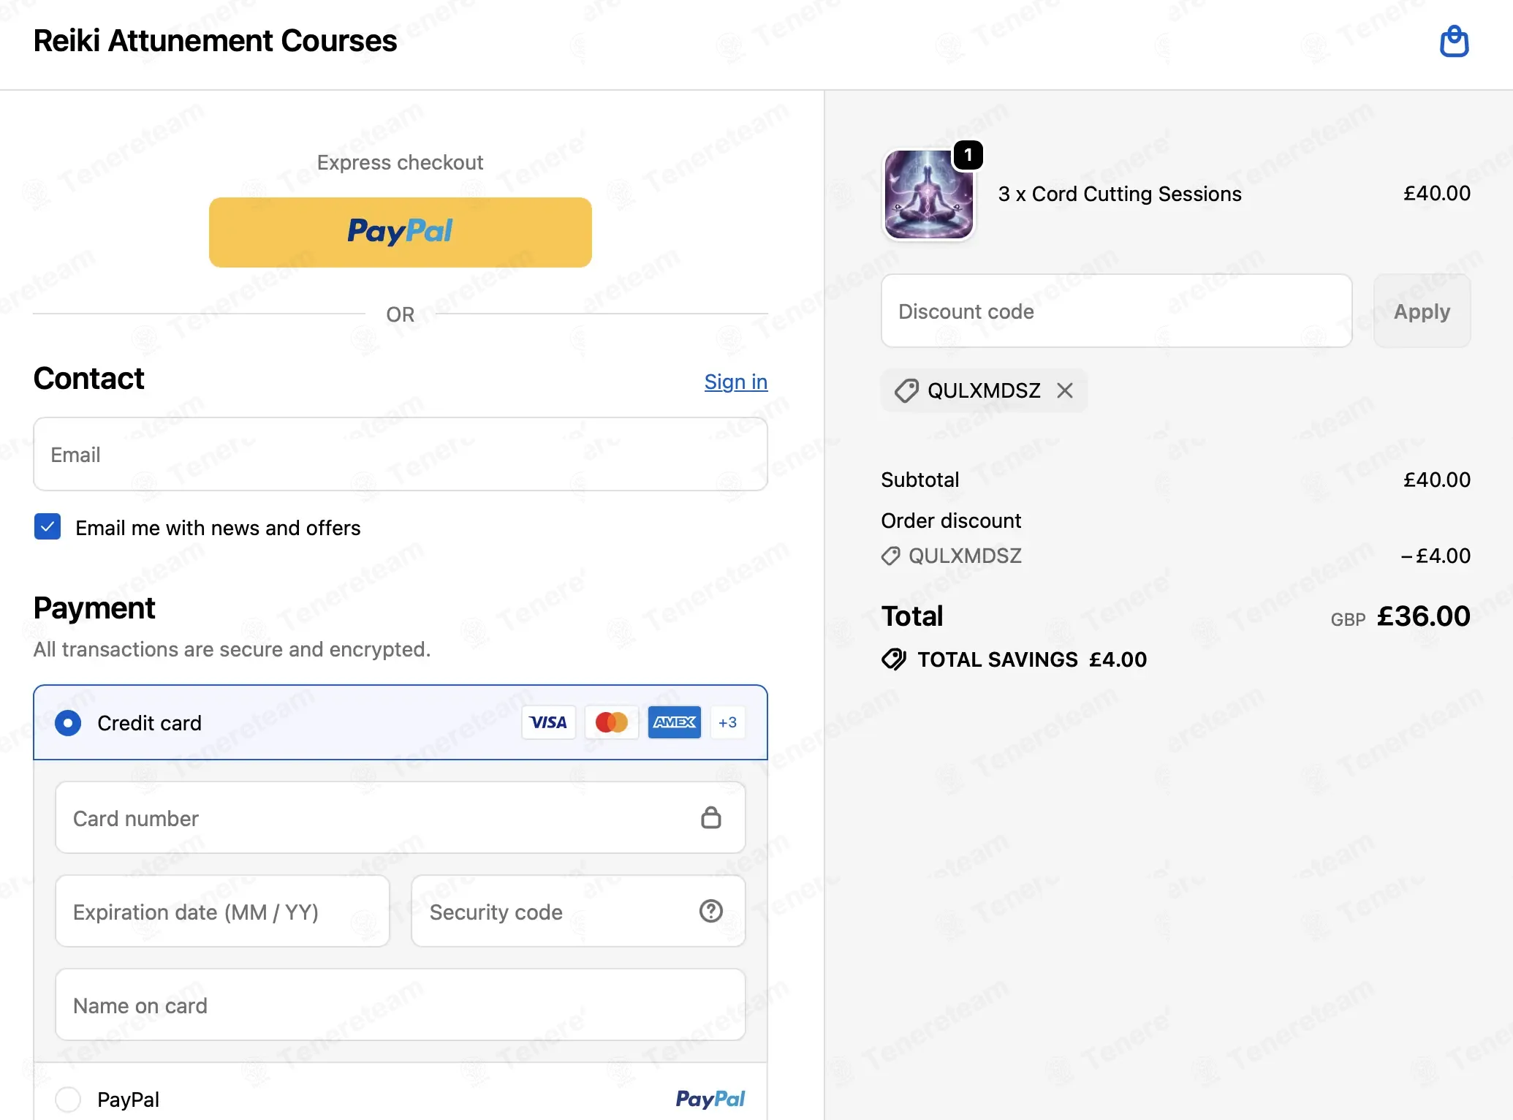Screen dimensions: 1513x1120
Task: Remove the QULXMDSZ discount code tag
Action: tap(1065, 390)
